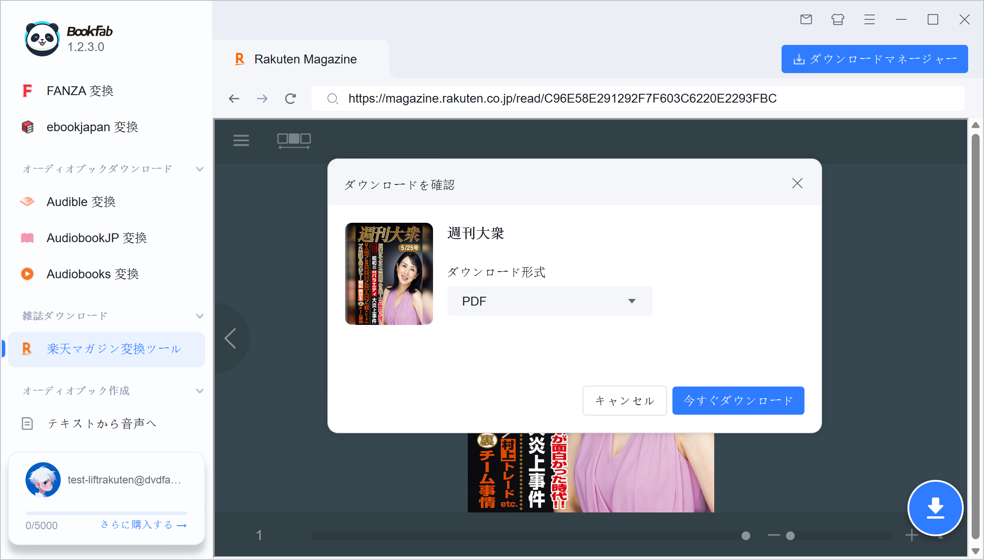Zoom in with the plus icon
This screenshot has width=984, height=560.
point(912,535)
